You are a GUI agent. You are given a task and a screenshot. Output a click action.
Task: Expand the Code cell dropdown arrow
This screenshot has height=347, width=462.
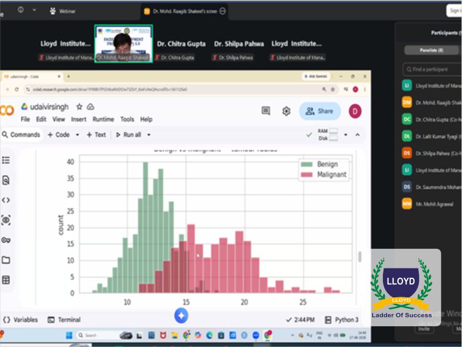click(x=77, y=135)
